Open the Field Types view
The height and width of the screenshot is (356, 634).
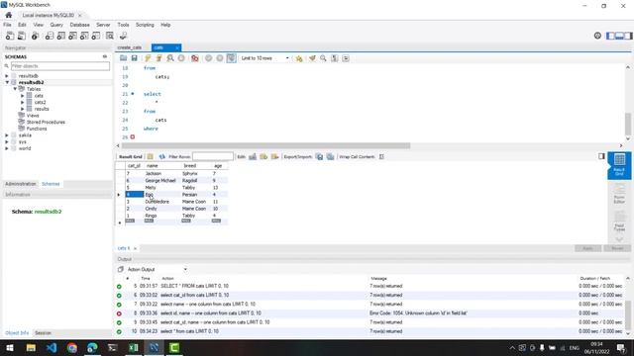[x=619, y=222]
